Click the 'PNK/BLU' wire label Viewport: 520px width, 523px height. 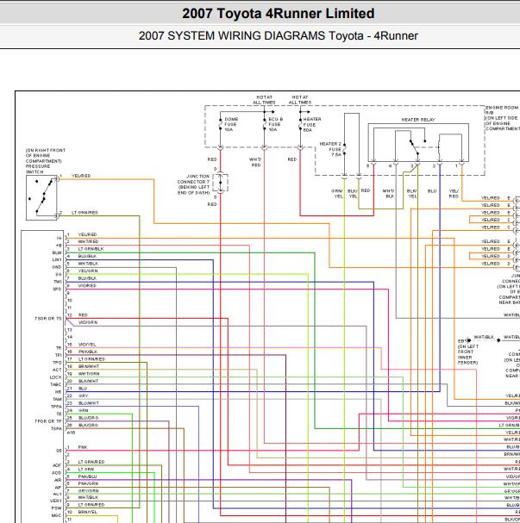(x=87, y=476)
